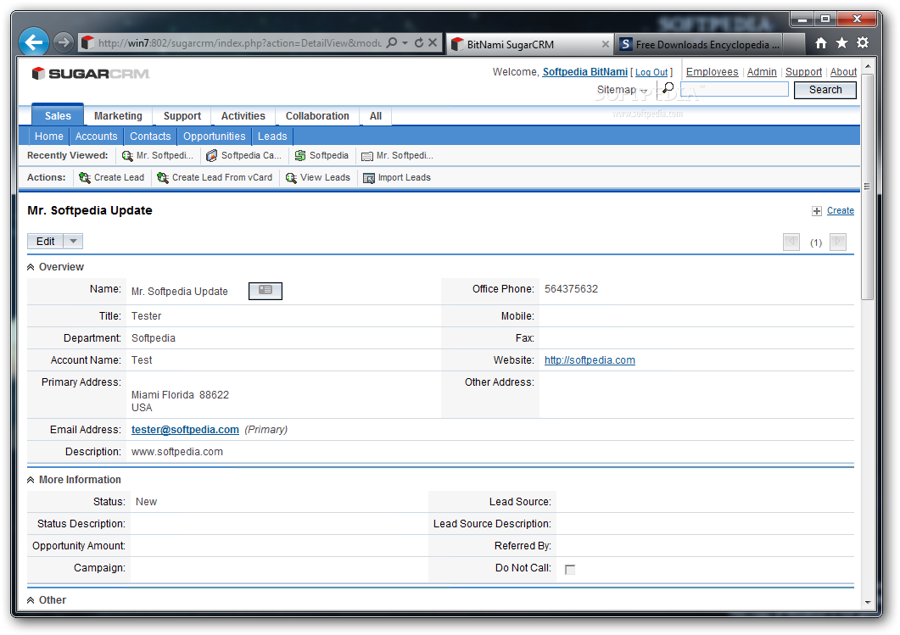The height and width of the screenshot is (635, 900).
Task: Open the Opportunities submenu item
Action: 214,136
